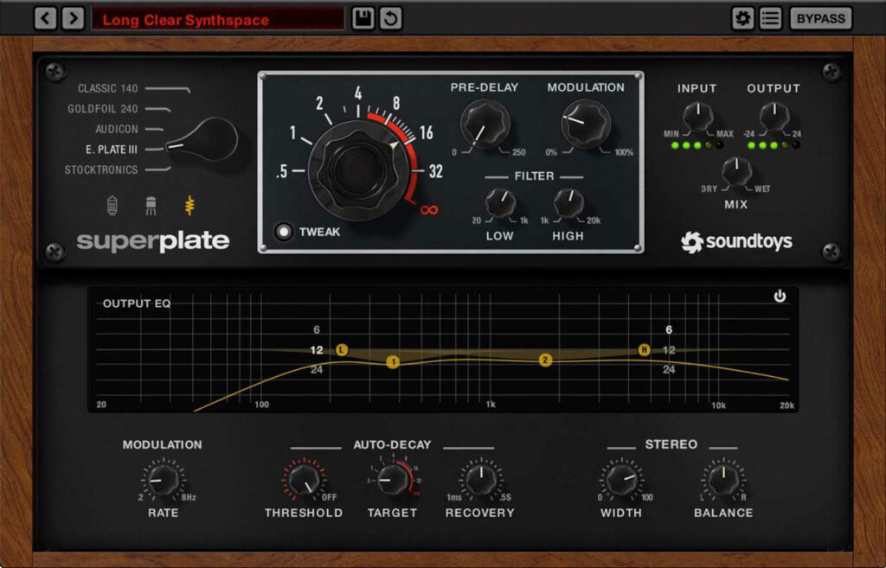This screenshot has width=886, height=568.
Task: Open the preset list menu icon
Action: (770, 18)
